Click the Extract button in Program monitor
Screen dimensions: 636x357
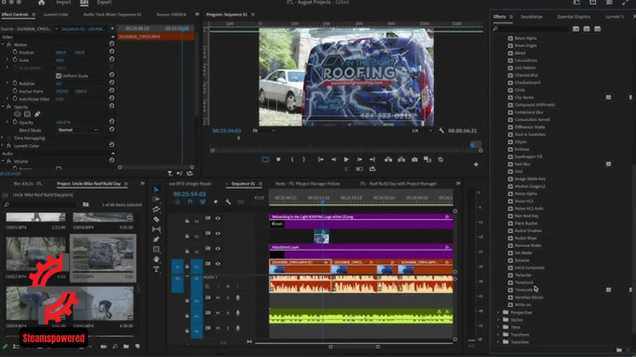(401, 160)
